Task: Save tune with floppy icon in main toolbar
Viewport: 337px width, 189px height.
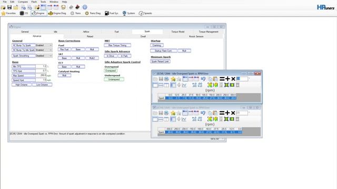Action: tap(9, 7)
